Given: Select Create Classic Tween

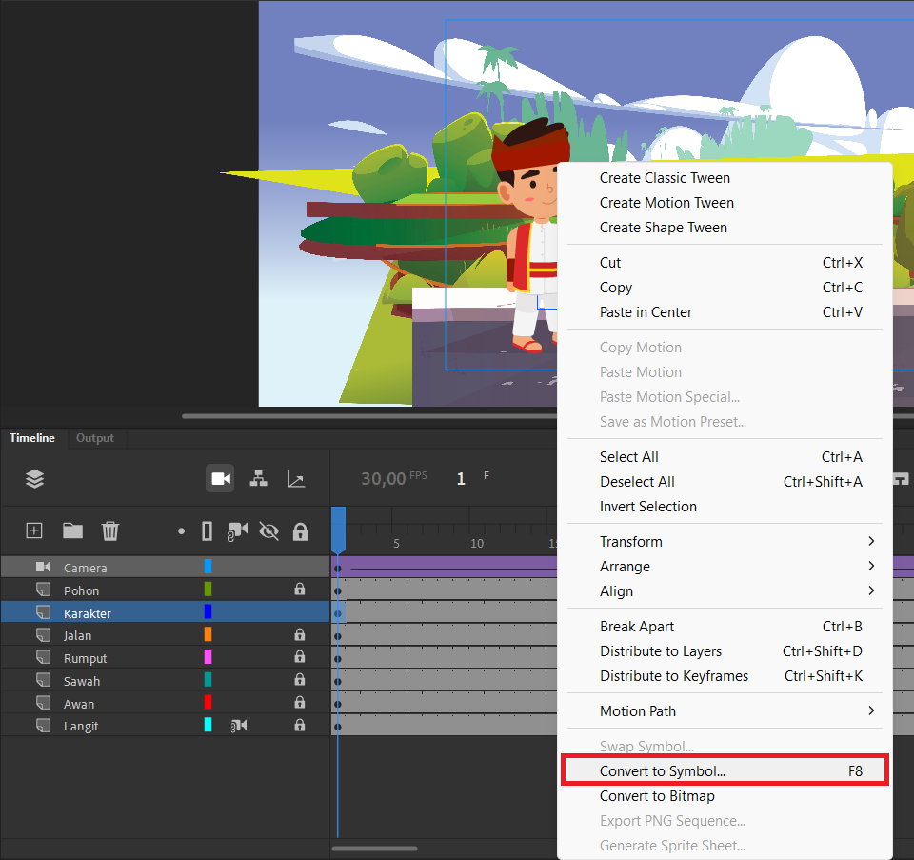Looking at the screenshot, I should [665, 178].
